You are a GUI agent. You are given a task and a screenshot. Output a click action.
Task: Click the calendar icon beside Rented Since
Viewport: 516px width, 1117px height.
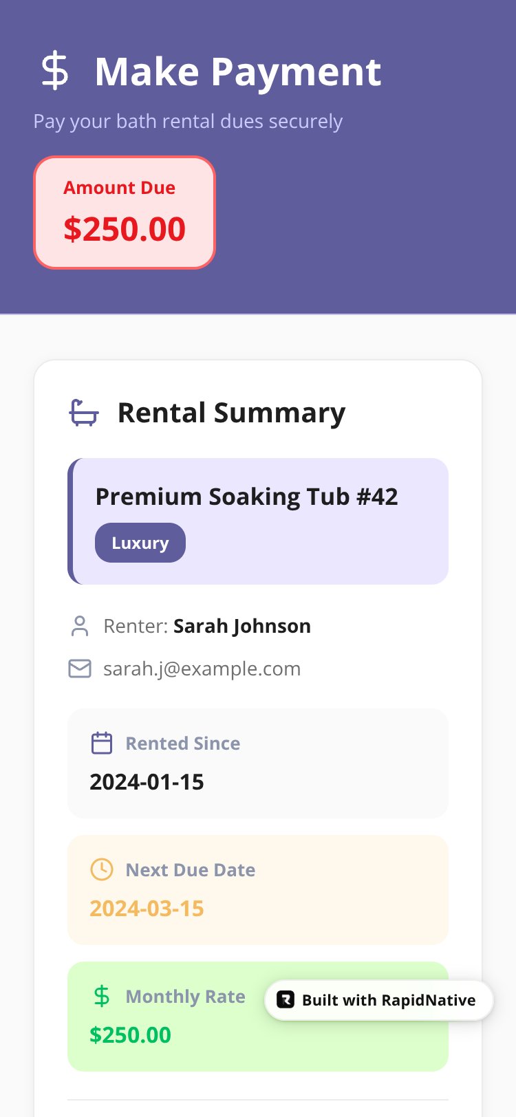(102, 744)
